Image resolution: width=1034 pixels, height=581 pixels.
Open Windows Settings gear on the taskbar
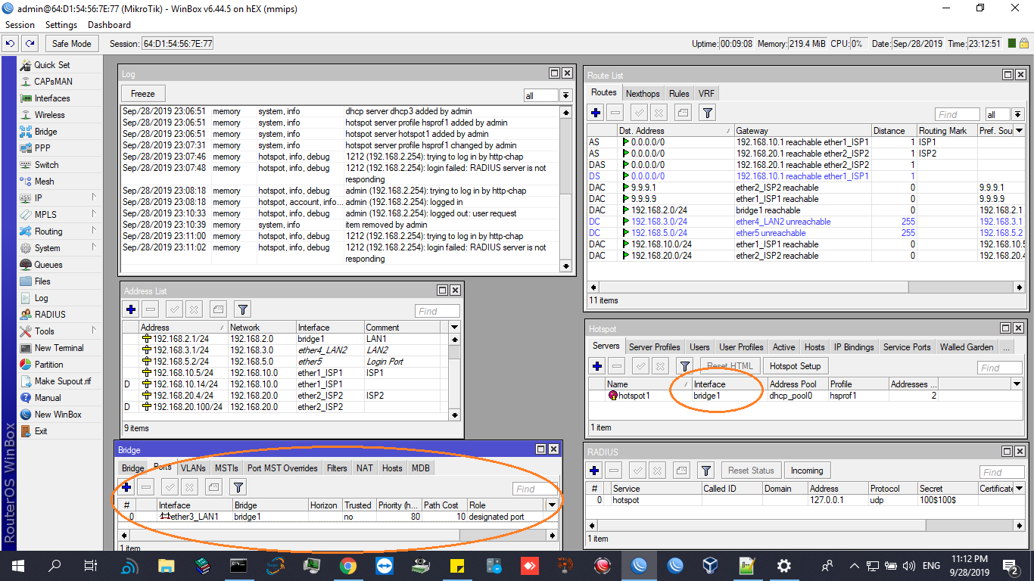click(784, 565)
